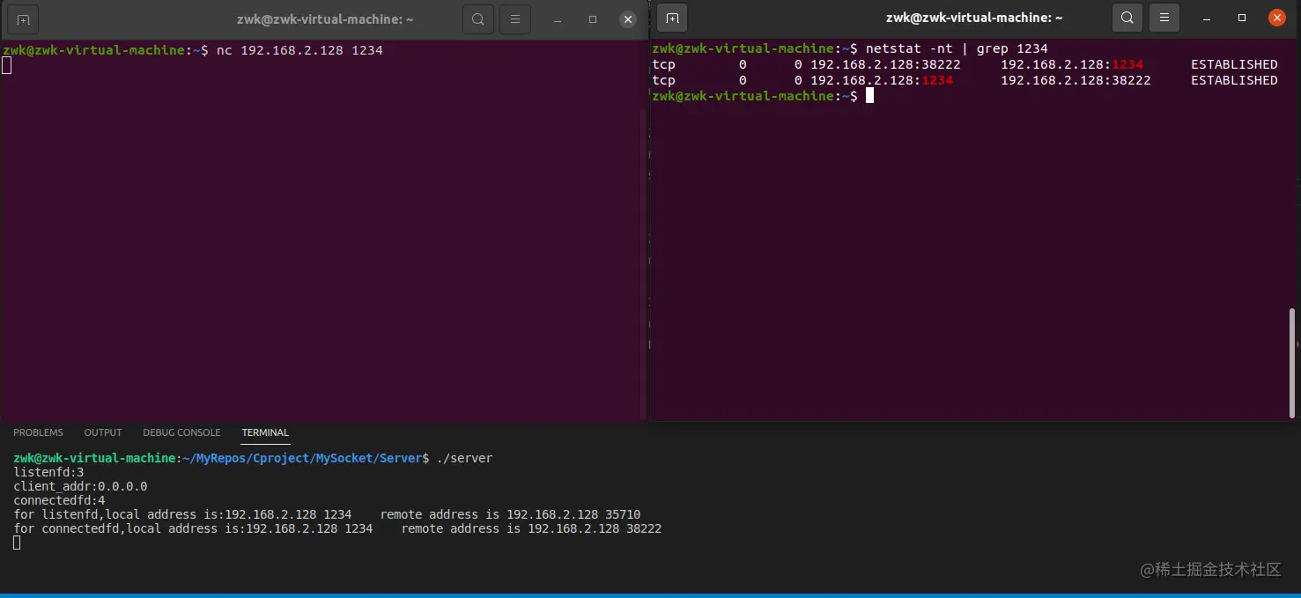
Task: Click the listenfd:3 output line
Action: pyautogui.click(x=48, y=472)
